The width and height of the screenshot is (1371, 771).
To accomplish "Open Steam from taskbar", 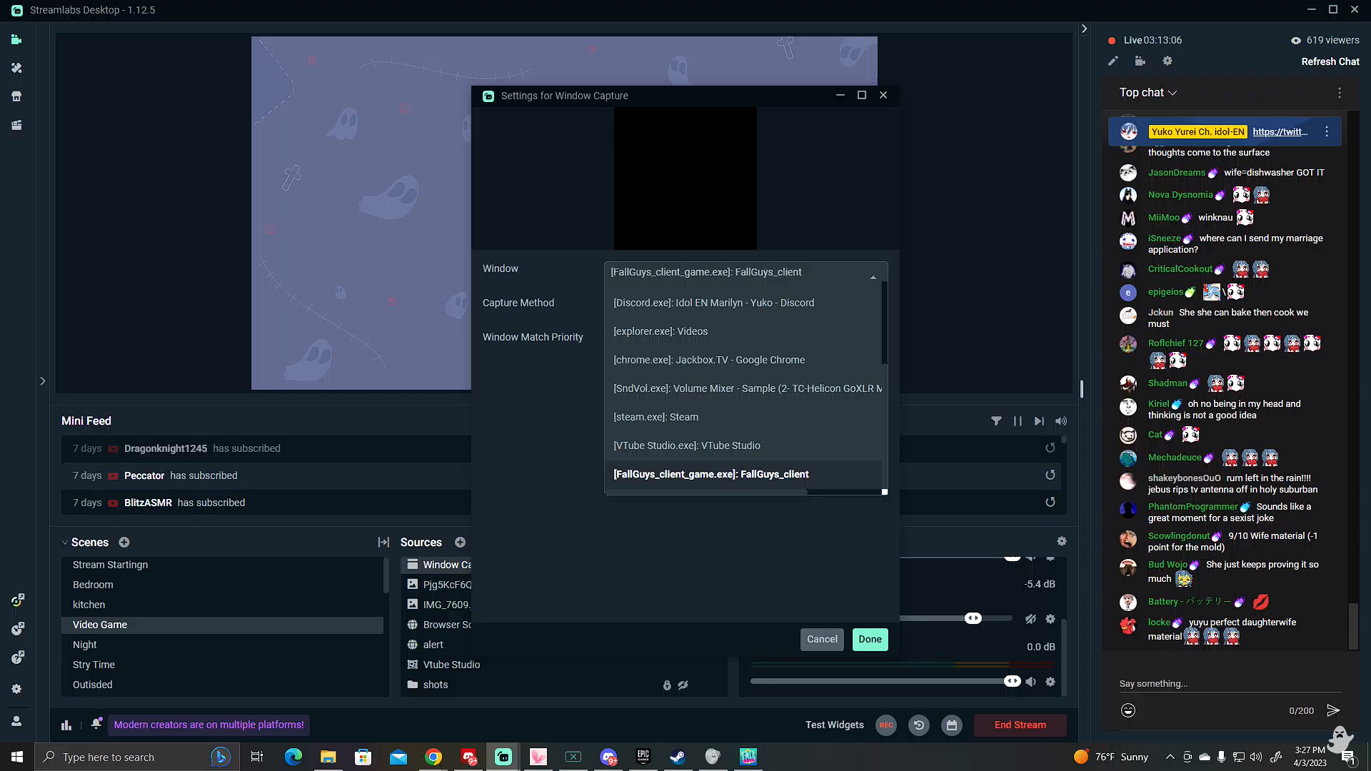I will click(678, 757).
